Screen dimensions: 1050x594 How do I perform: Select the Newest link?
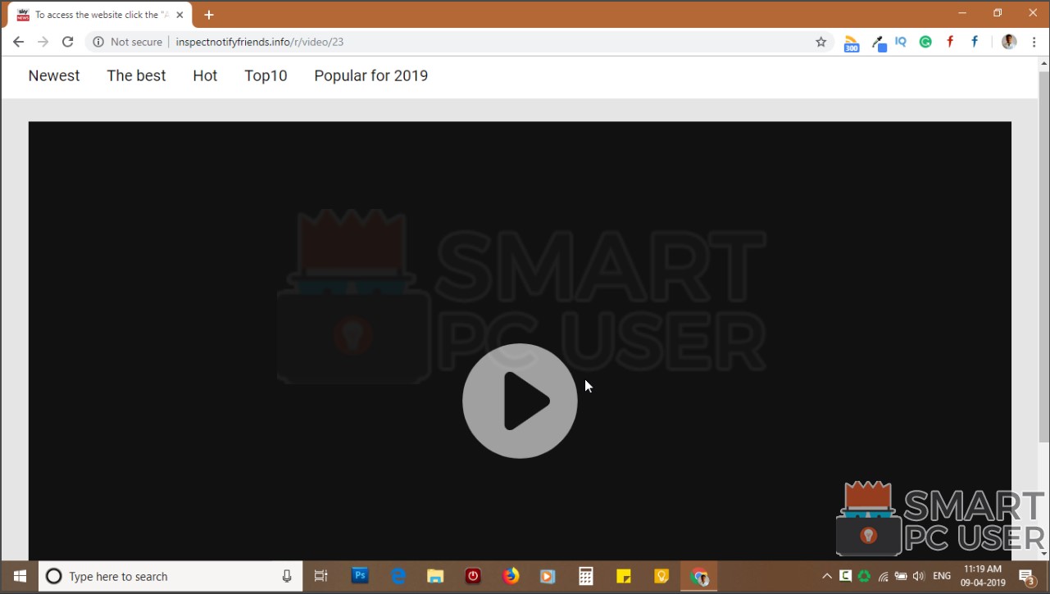[53, 75]
